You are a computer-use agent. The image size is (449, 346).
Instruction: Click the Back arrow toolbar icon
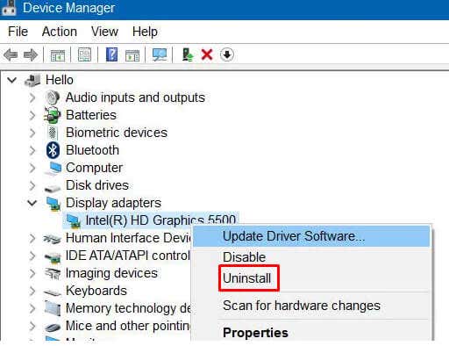[x=11, y=54]
